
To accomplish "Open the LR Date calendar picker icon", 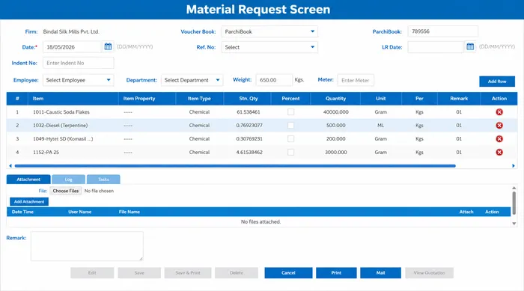I will [x=470, y=47].
